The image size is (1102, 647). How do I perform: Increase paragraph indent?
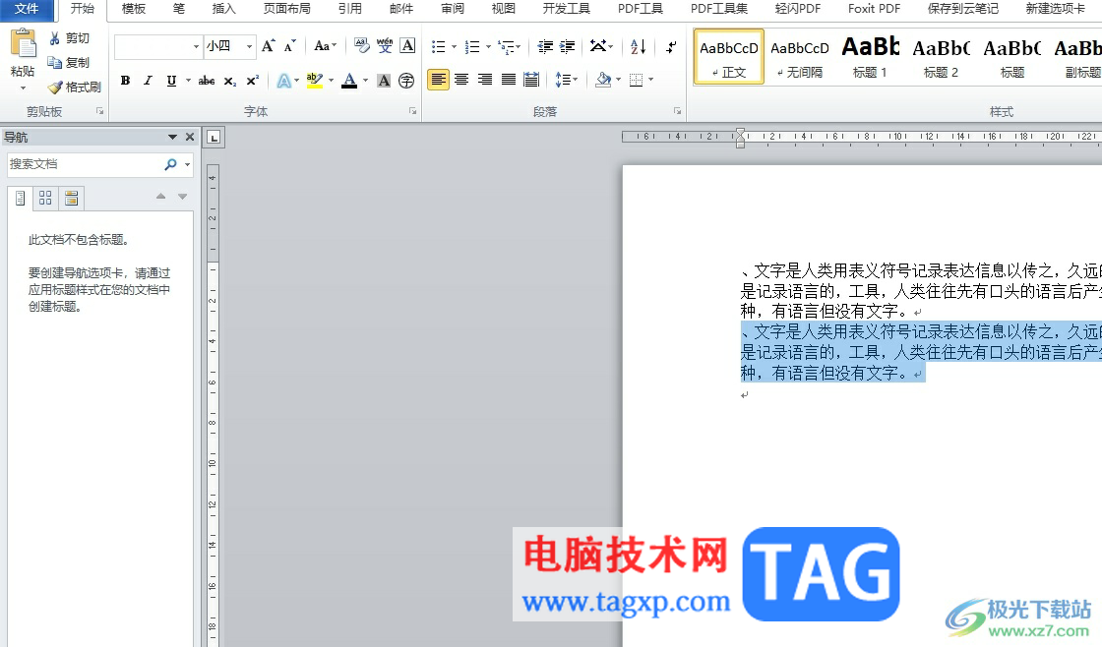pyautogui.click(x=567, y=46)
